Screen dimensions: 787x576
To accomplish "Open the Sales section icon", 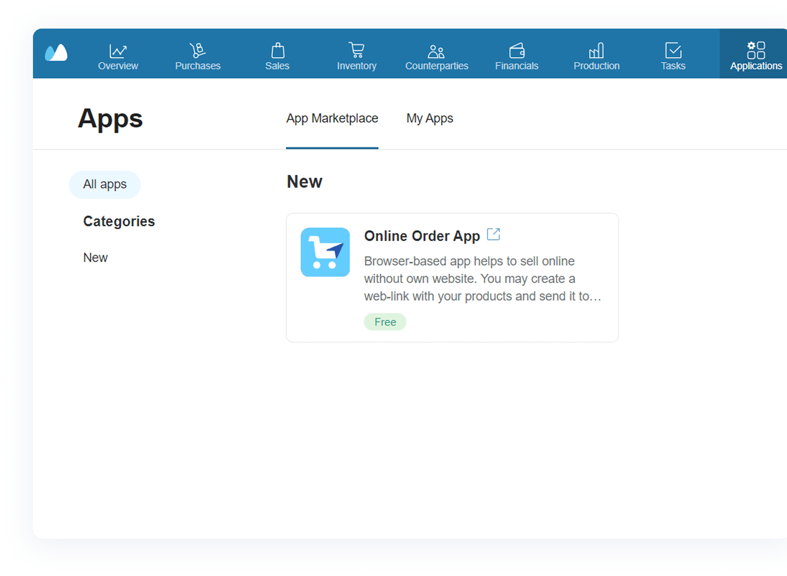I will click(277, 50).
